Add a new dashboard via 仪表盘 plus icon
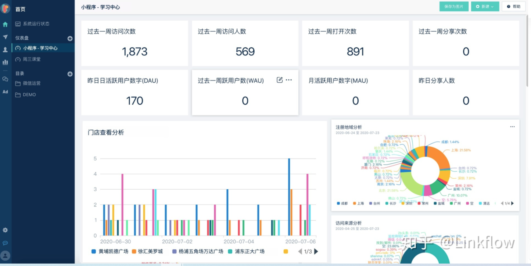 click(70, 38)
